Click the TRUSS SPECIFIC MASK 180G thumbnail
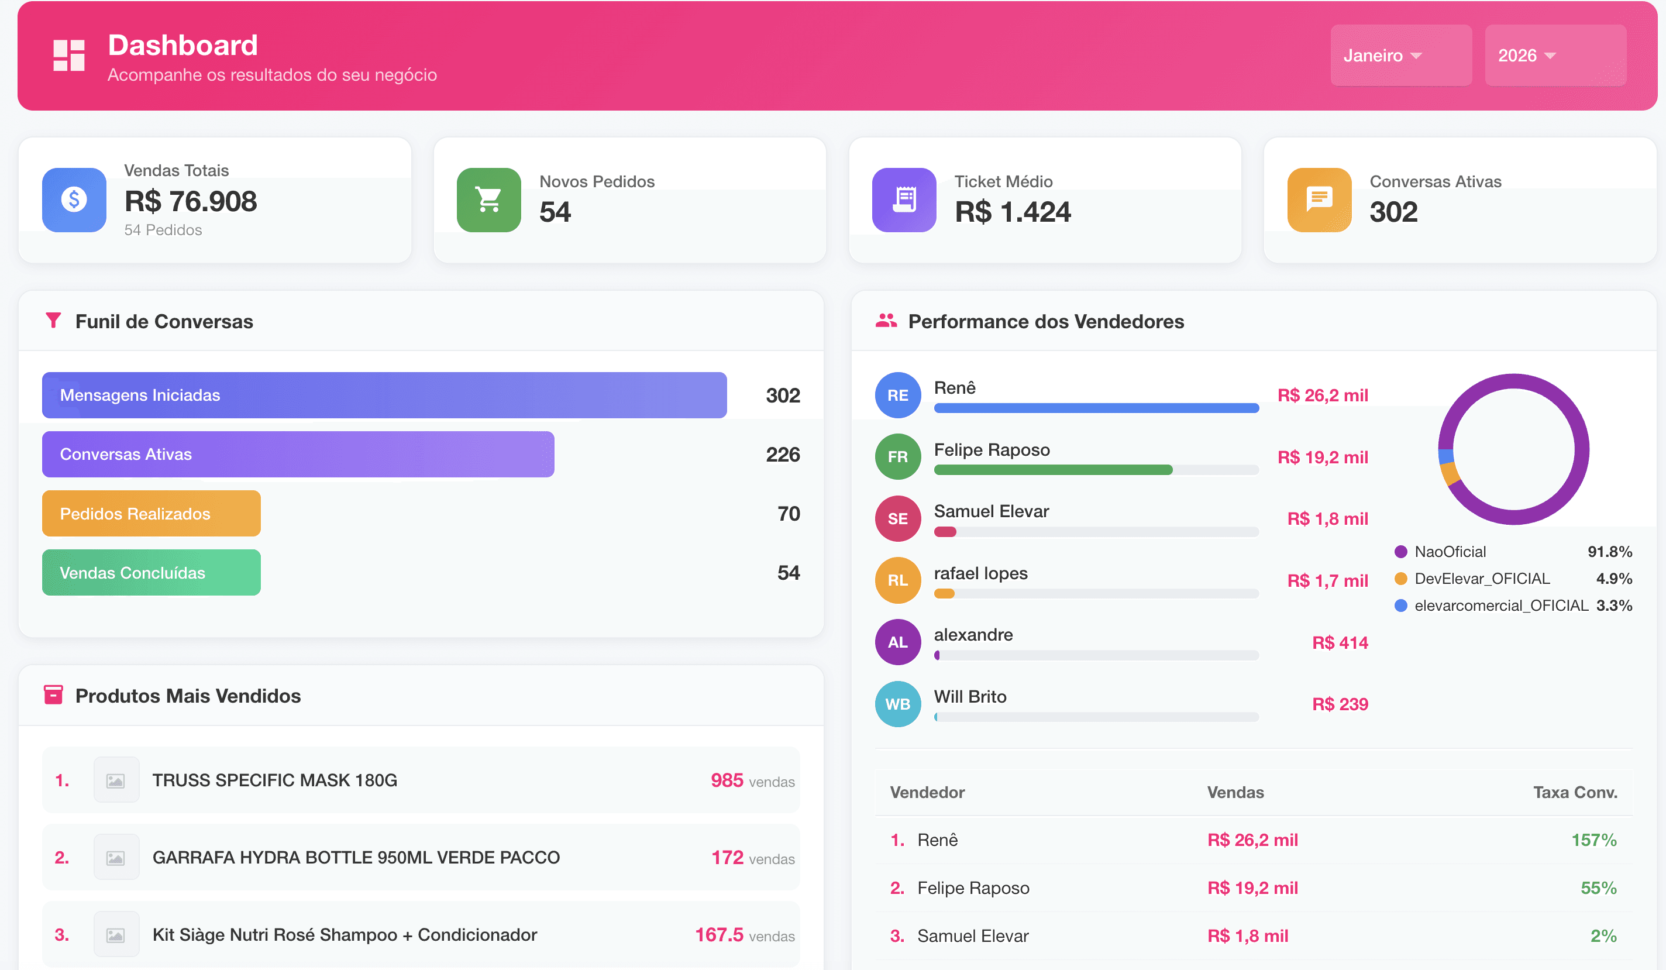The height and width of the screenshot is (970, 1666). pos(116,780)
